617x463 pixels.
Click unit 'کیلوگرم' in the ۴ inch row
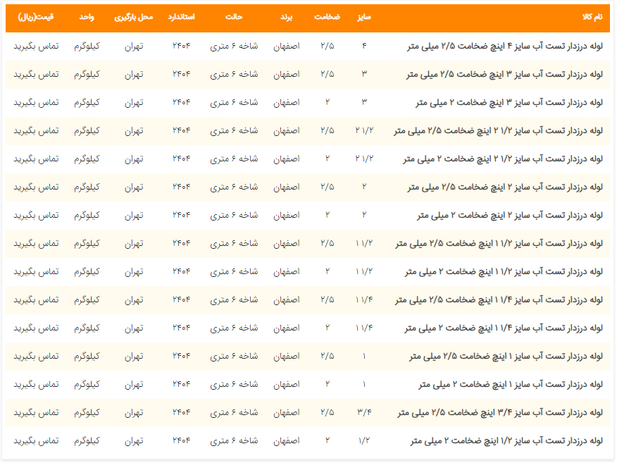point(87,47)
